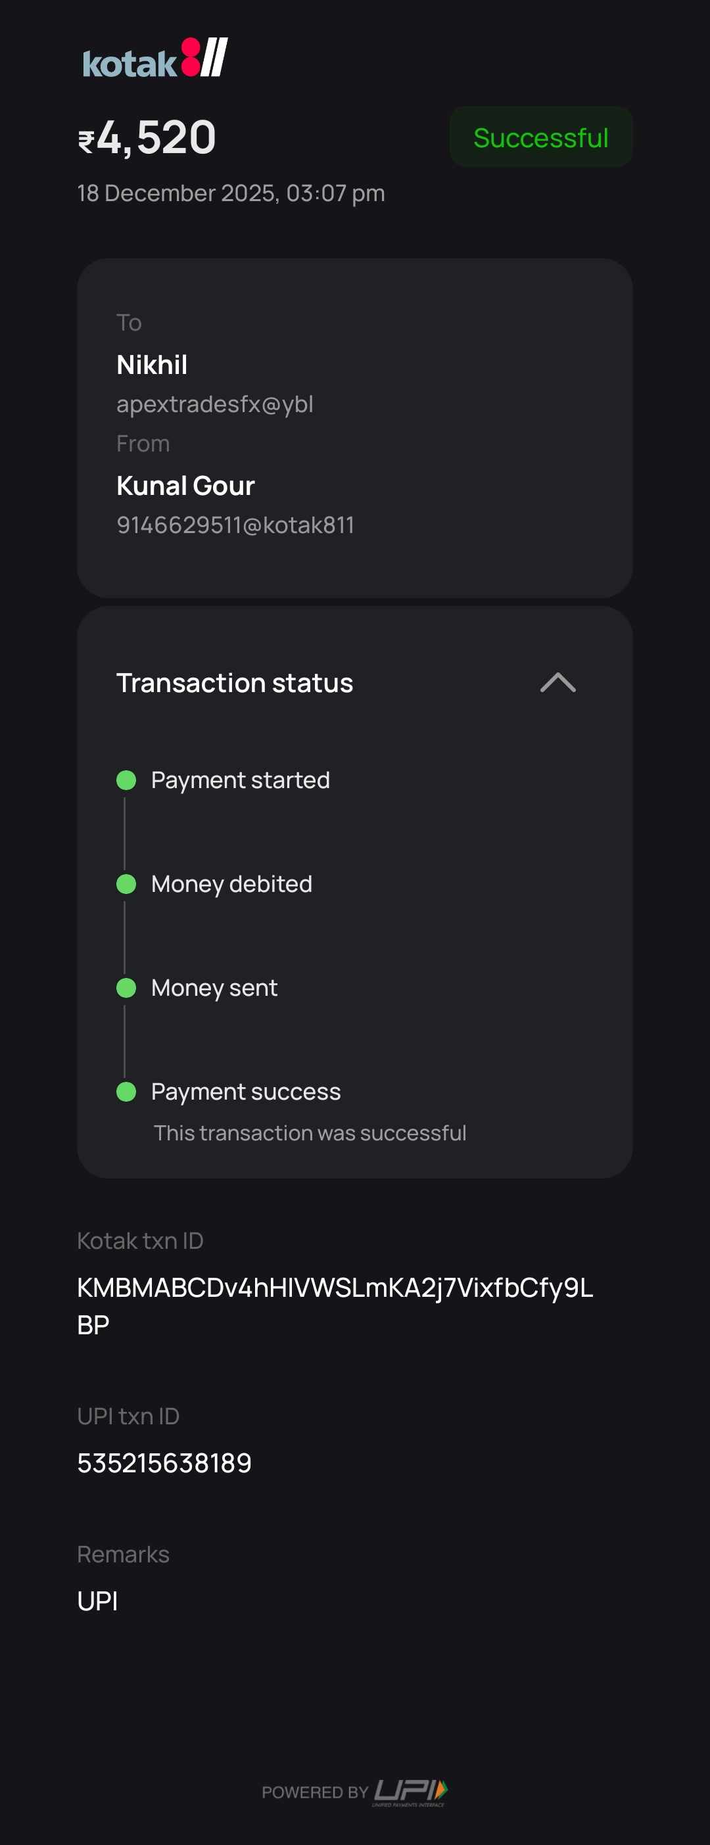Image resolution: width=710 pixels, height=1845 pixels.
Task: Click the 9146629511@kotak811 UPI address
Action: [x=235, y=525]
